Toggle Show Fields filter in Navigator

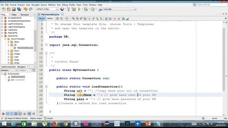click(x=7, y=114)
